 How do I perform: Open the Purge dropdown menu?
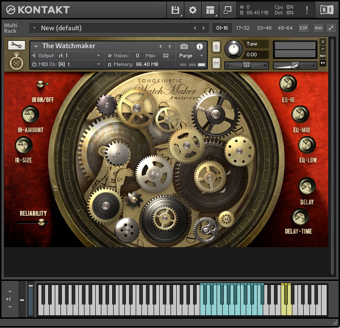click(191, 55)
